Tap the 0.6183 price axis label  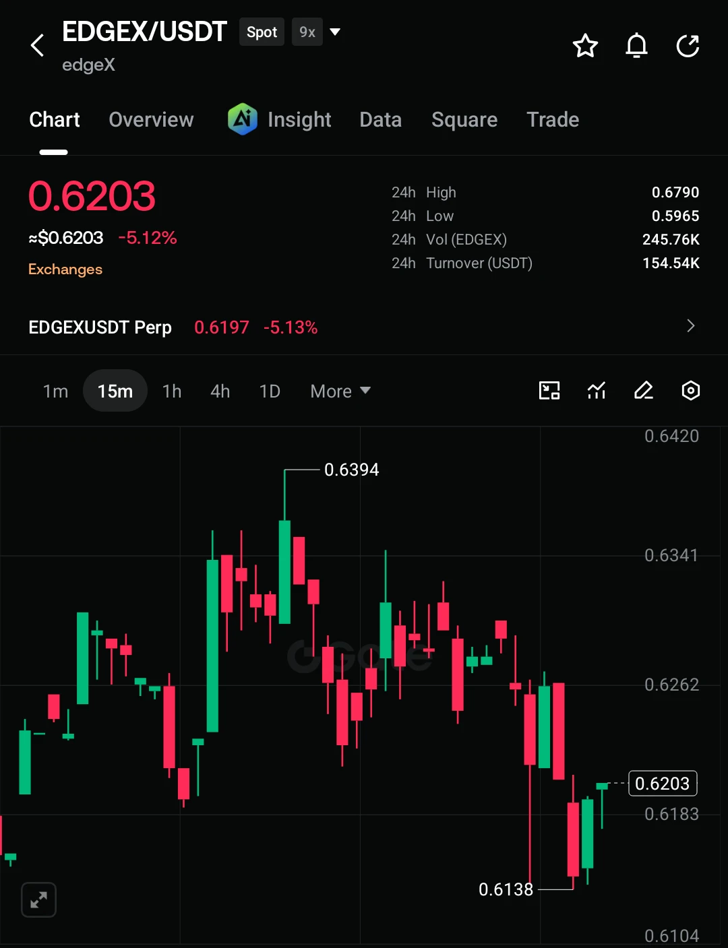671,814
